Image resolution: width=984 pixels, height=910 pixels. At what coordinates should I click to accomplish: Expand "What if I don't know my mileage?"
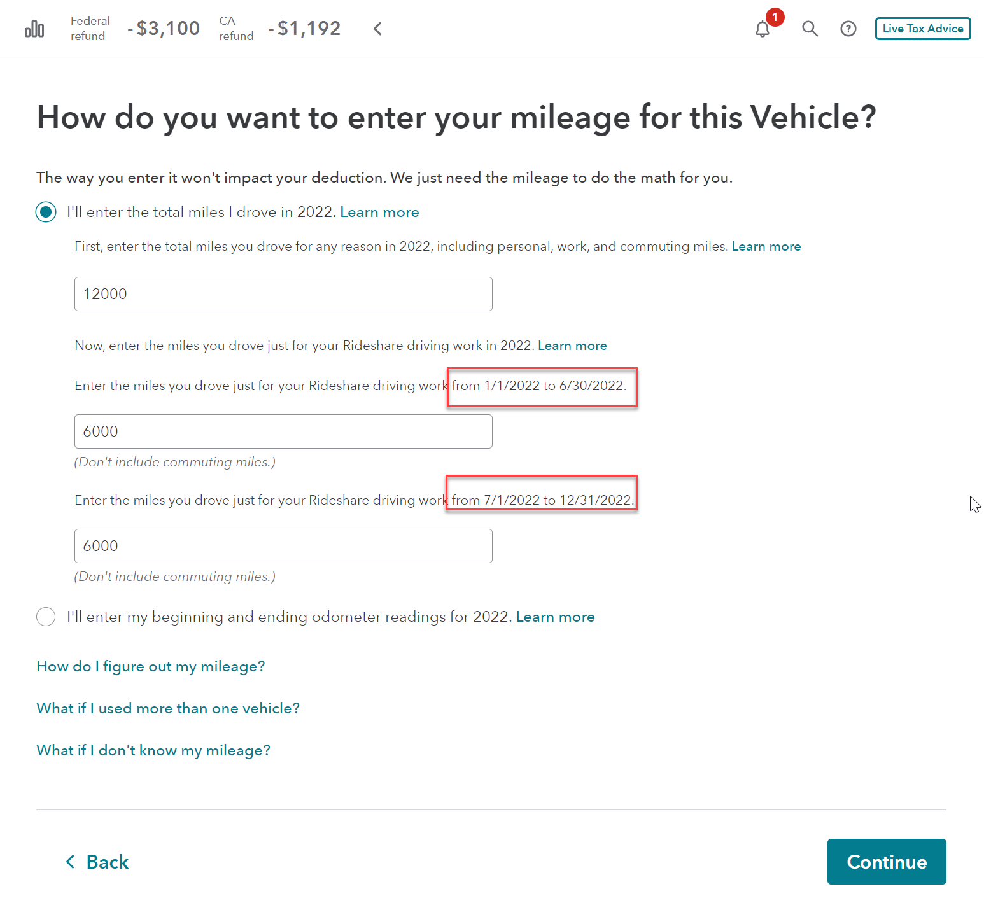pyautogui.click(x=153, y=750)
